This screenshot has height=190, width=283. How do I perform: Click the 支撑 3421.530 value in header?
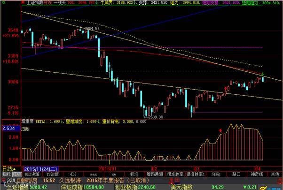[x=154, y=3]
